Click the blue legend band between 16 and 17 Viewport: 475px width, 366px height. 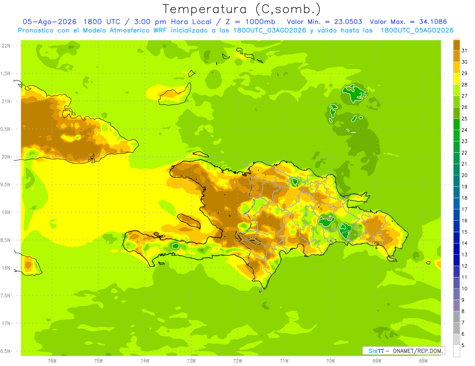(456, 215)
